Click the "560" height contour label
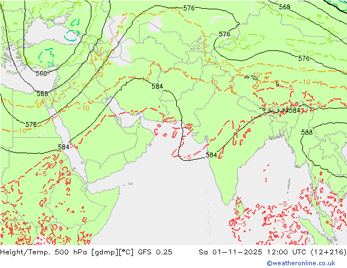 click(x=41, y=73)
